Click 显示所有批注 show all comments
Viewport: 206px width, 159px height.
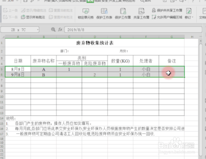pyautogui.click(x=33, y=17)
